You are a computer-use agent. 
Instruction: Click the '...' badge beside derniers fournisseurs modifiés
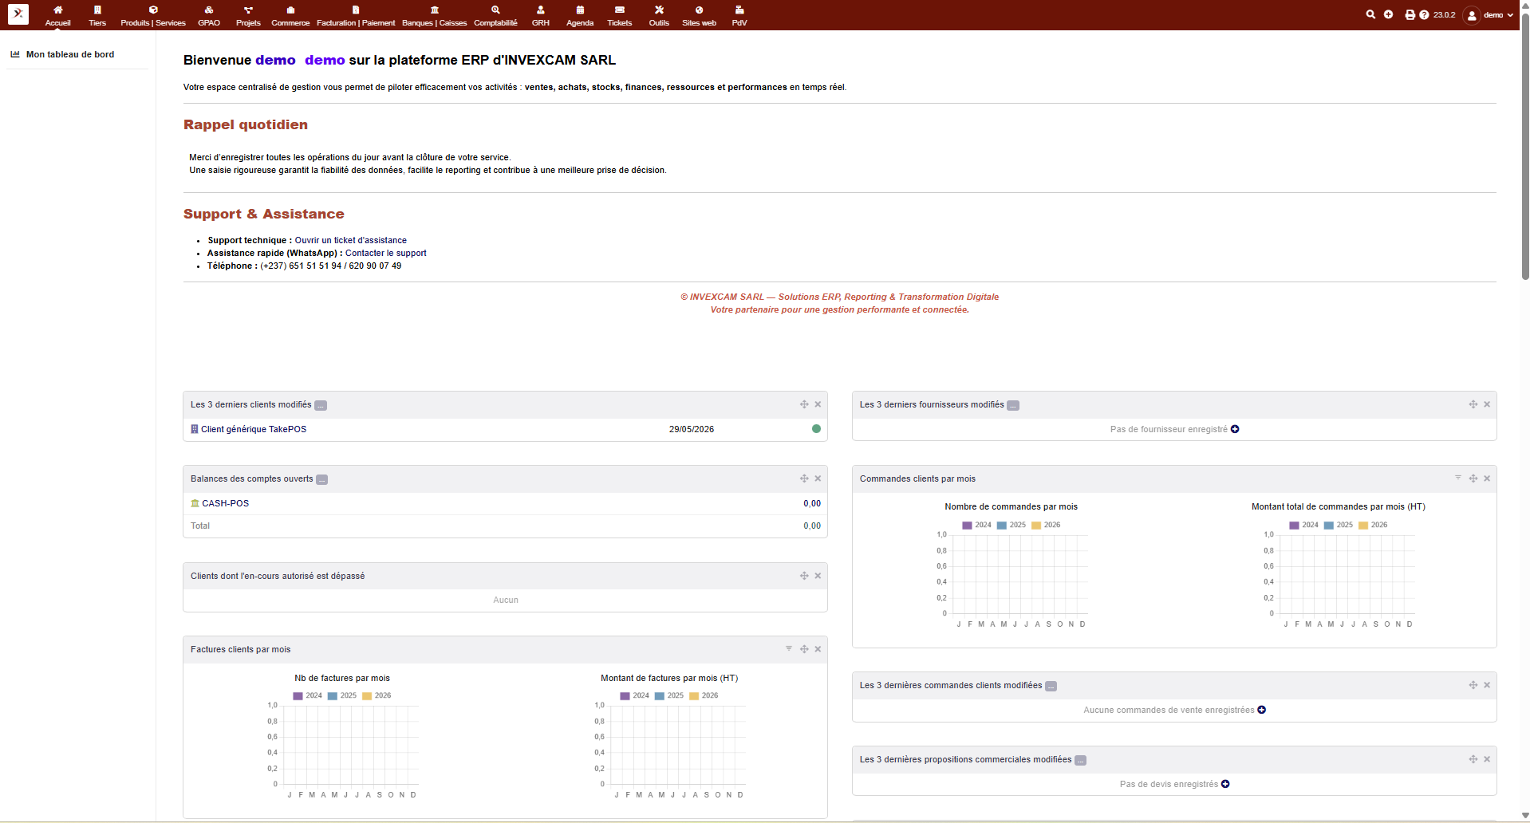[x=1013, y=405]
